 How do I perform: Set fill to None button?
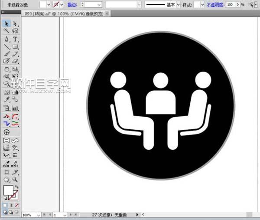coord(16,205)
